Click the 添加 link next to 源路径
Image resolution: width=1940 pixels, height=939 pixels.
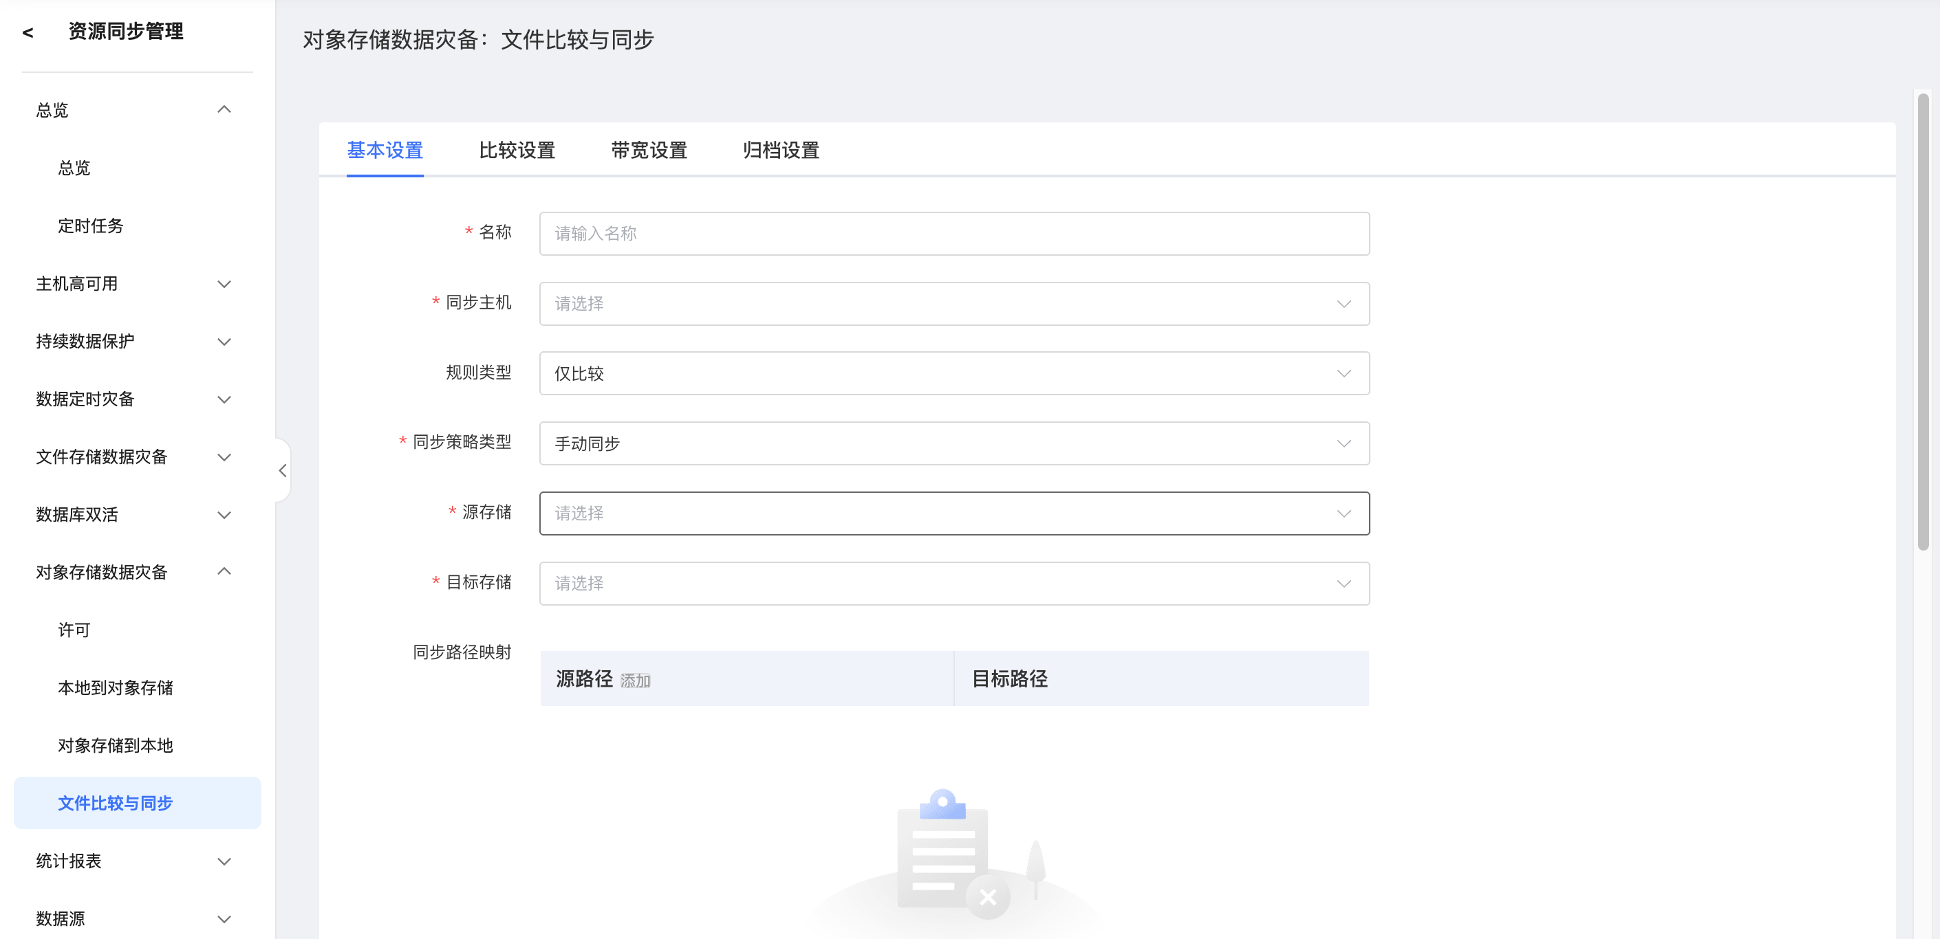point(635,681)
